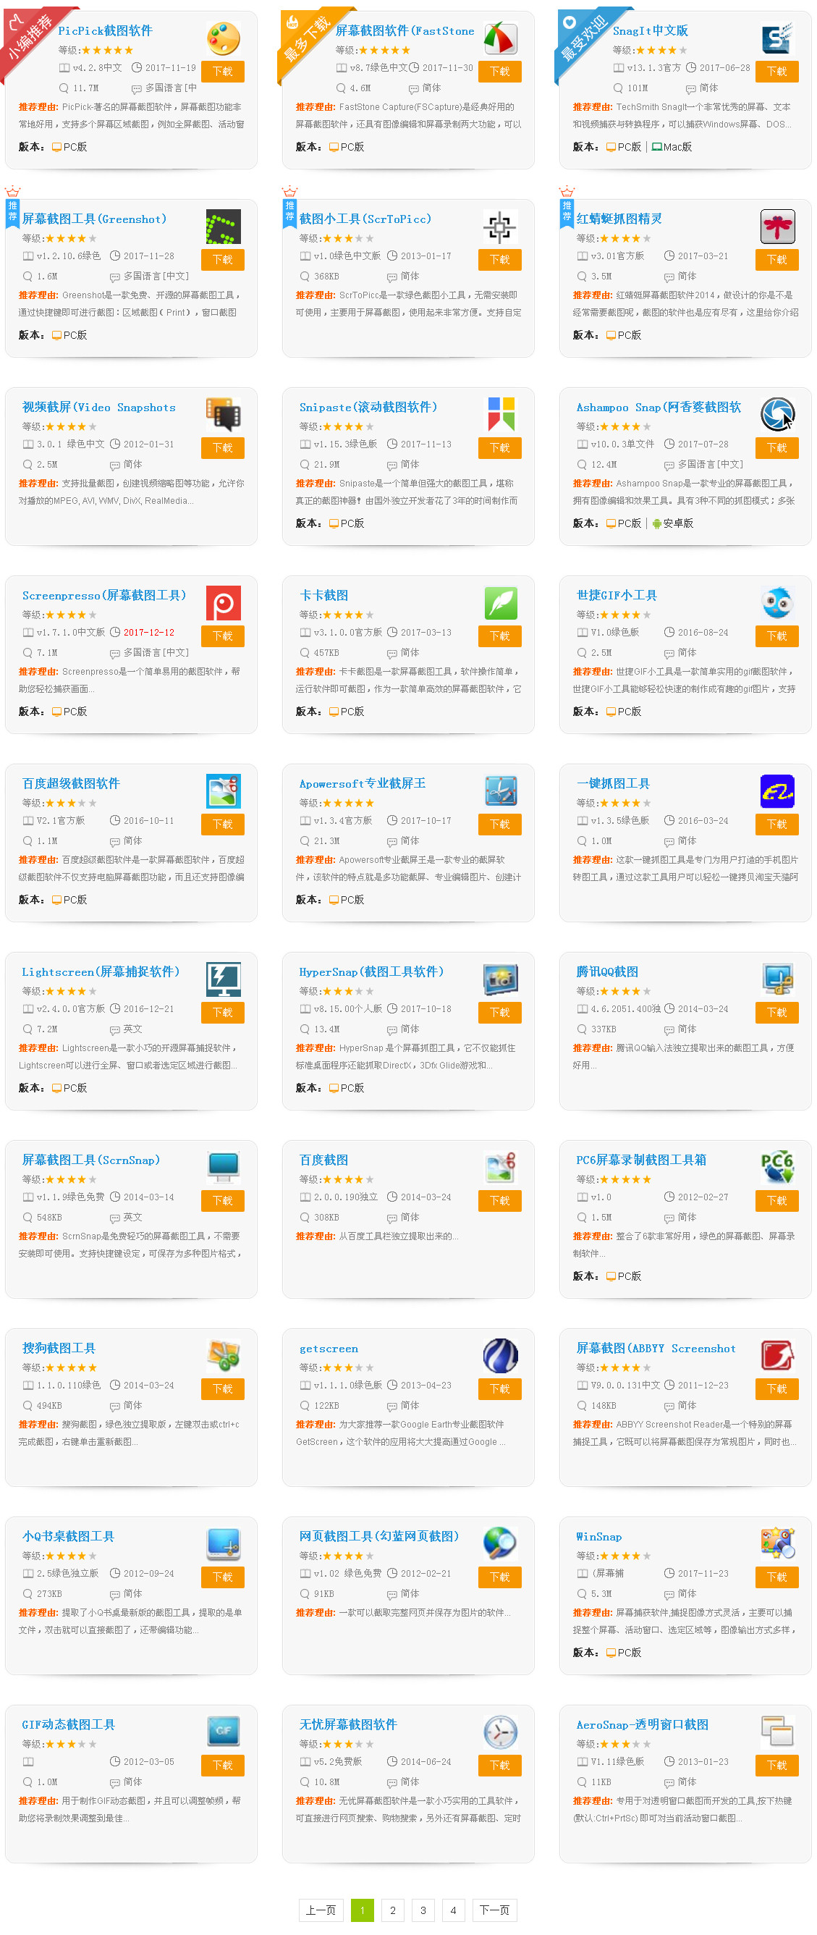Click the 世捷GIF小工具 blue mascot icon

(777, 603)
